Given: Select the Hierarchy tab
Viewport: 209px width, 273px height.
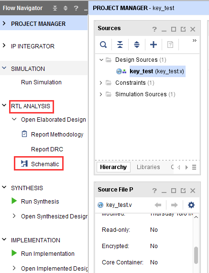Looking at the screenshot, I should pos(113,167).
